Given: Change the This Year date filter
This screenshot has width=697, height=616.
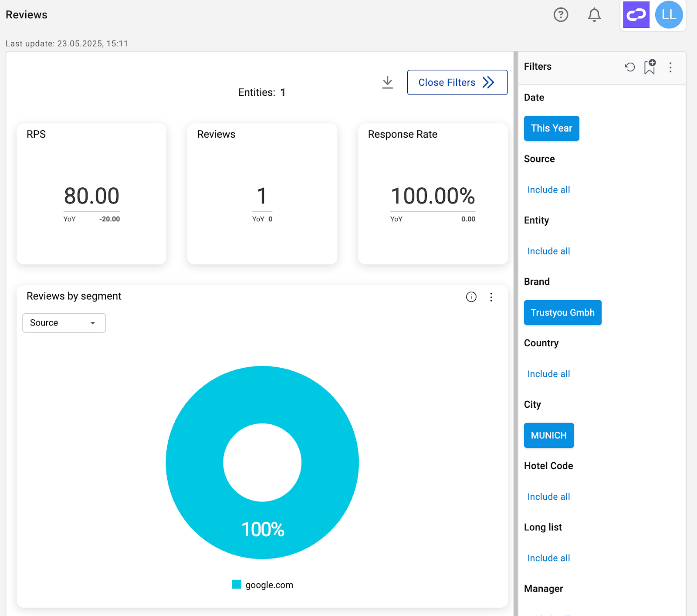Looking at the screenshot, I should point(552,128).
